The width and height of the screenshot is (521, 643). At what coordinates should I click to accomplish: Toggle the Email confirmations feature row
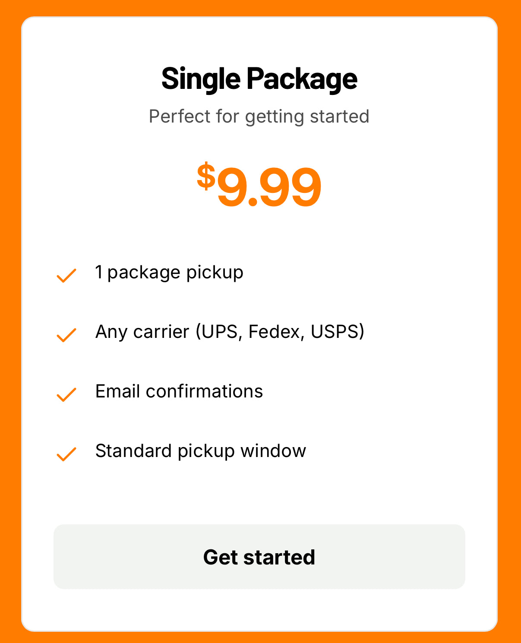coord(179,391)
